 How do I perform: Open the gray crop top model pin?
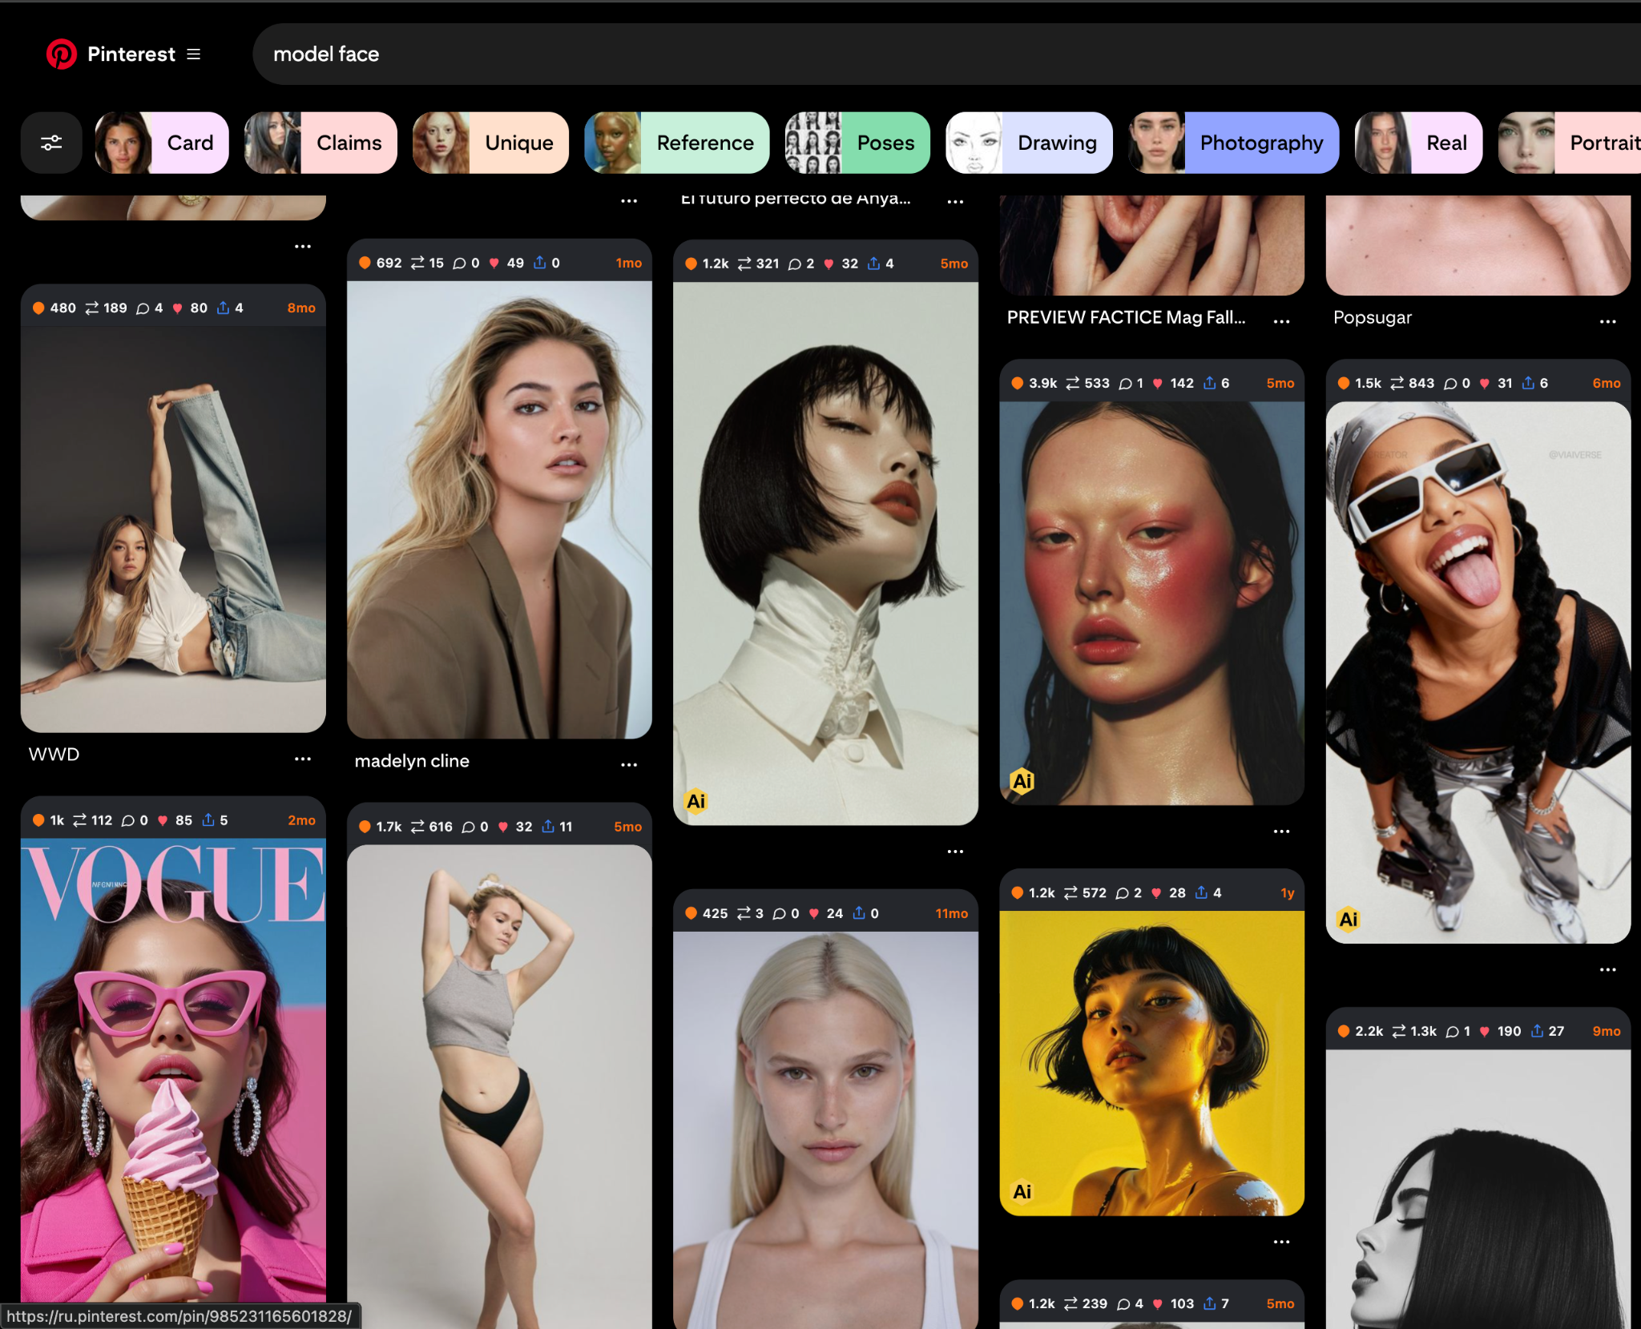[499, 1086]
